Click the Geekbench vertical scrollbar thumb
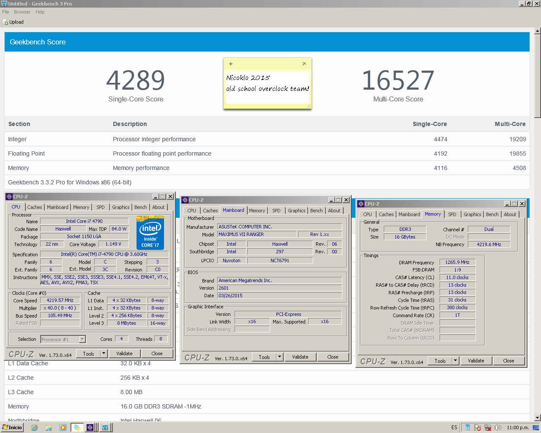 [x=538, y=76]
